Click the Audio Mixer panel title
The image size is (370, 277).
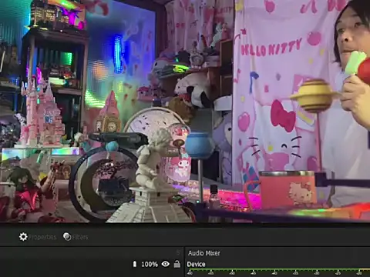(x=204, y=253)
